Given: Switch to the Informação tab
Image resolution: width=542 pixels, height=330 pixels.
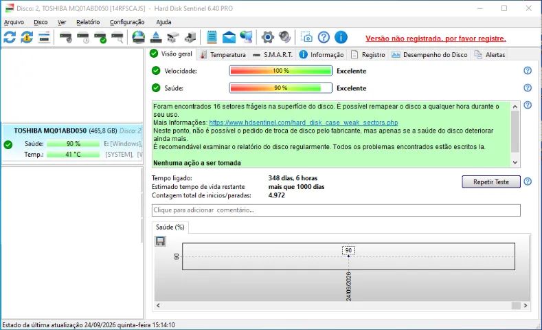Looking at the screenshot, I should 321,54.
